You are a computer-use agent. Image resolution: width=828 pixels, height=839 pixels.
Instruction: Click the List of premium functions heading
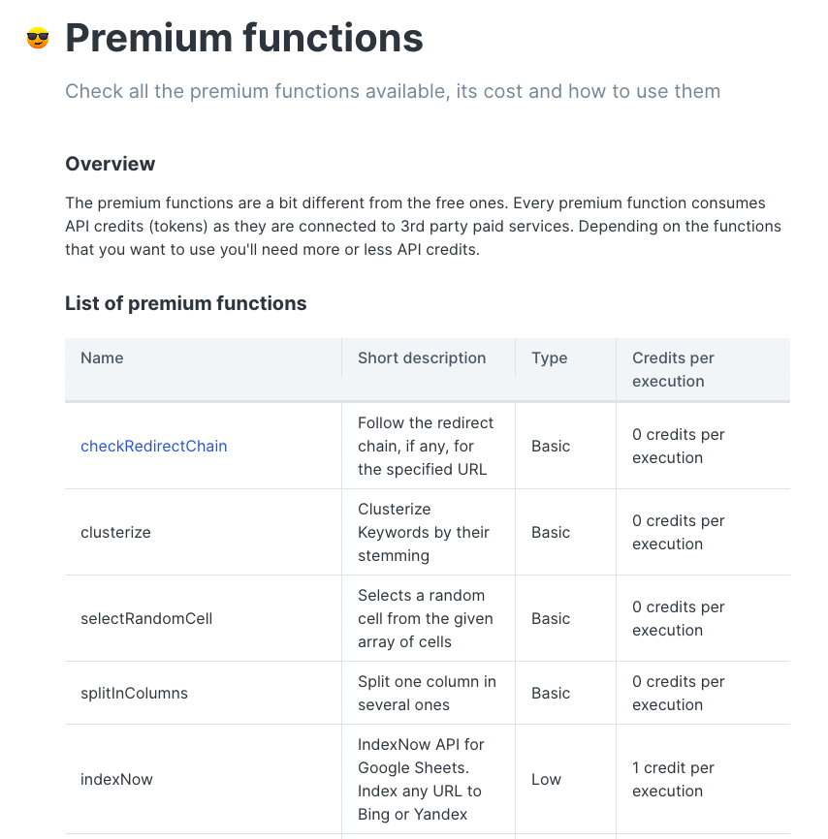[186, 303]
